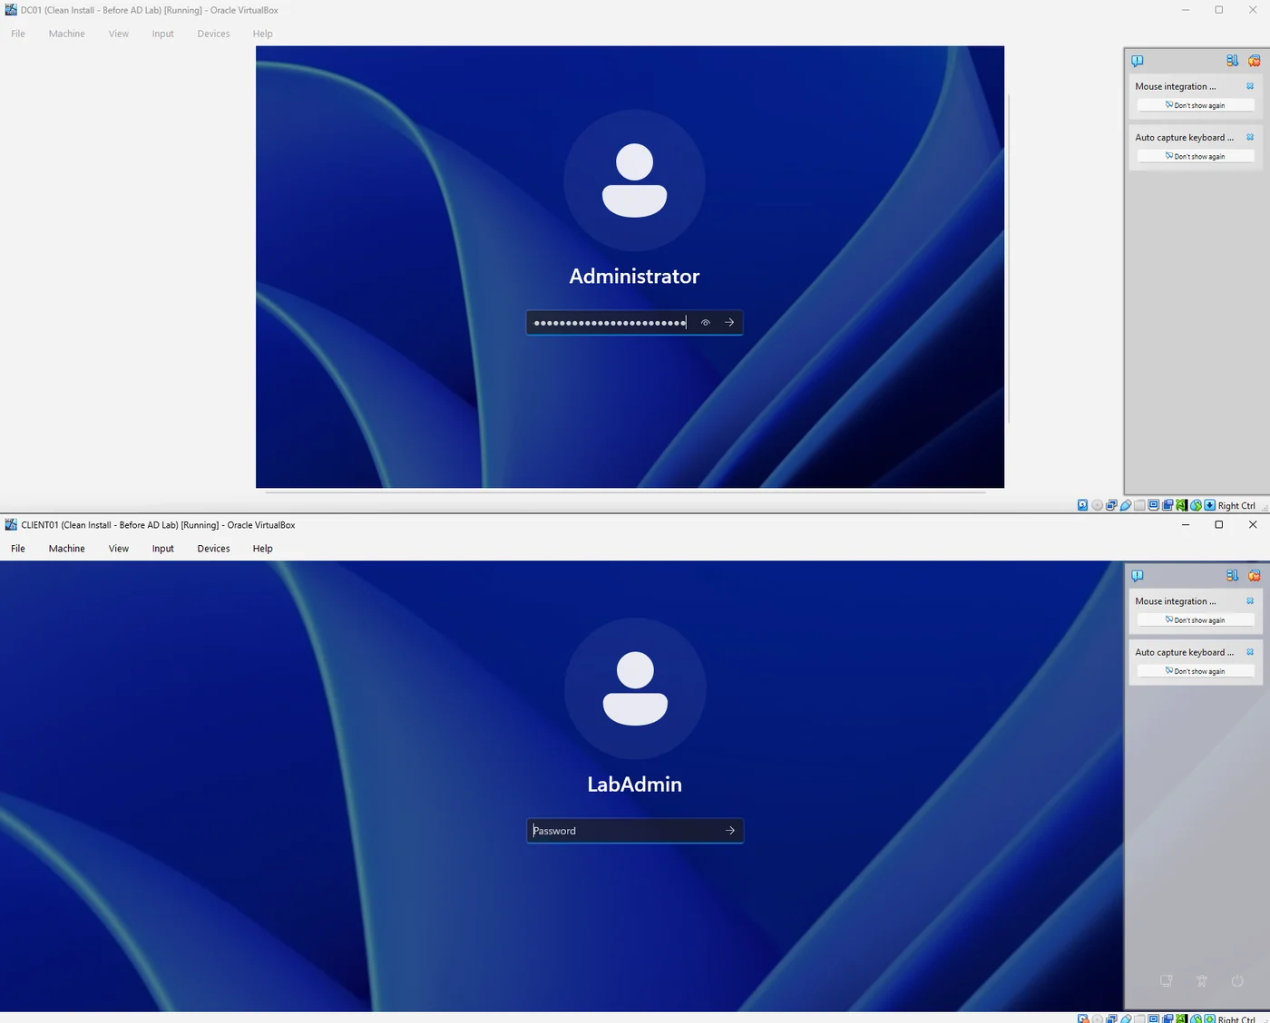Delete all notifications in DC01 panel

(1255, 61)
